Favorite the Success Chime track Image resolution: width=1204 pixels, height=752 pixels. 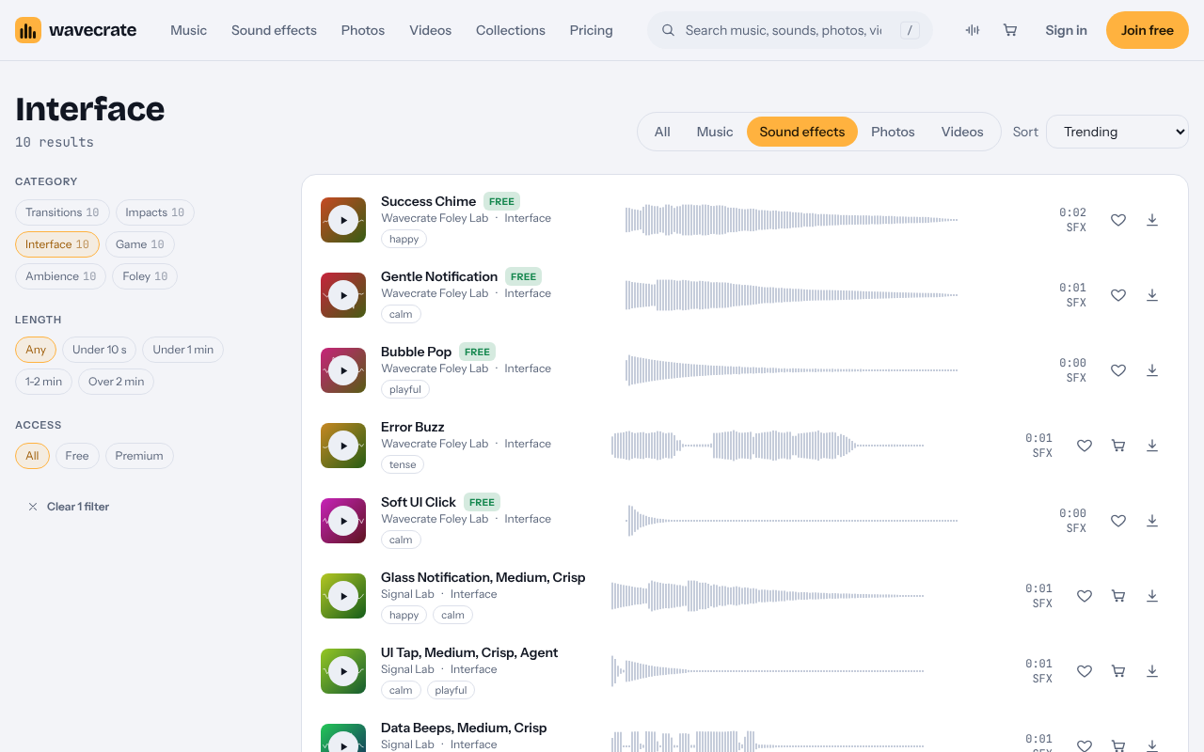point(1118,220)
